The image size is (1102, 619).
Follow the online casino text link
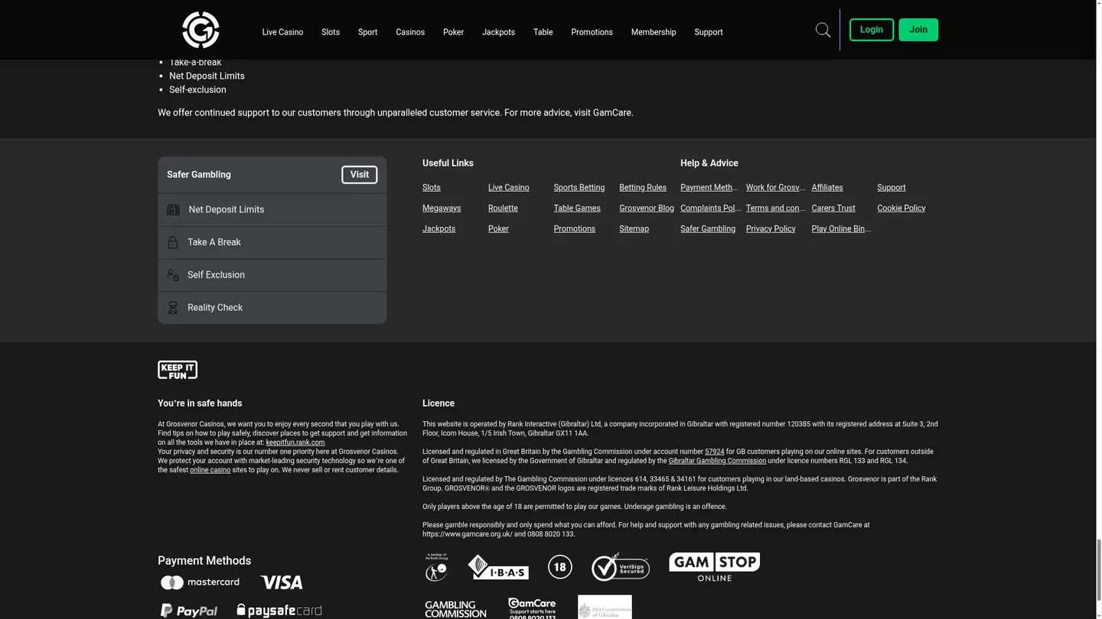[x=210, y=470]
